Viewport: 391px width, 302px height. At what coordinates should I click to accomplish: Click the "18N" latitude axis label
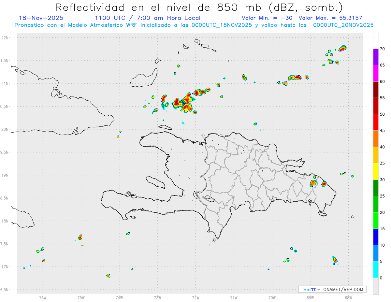[x=6, y=221]
